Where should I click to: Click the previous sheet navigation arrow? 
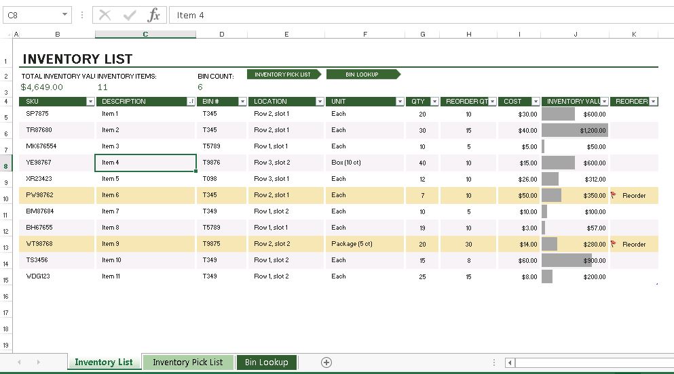(19, 362)
